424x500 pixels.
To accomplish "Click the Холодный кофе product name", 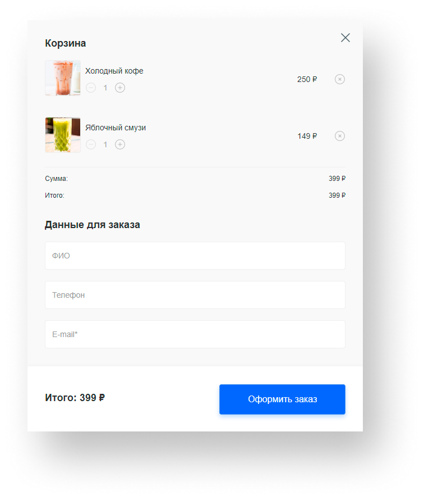I will pos(114,71).
